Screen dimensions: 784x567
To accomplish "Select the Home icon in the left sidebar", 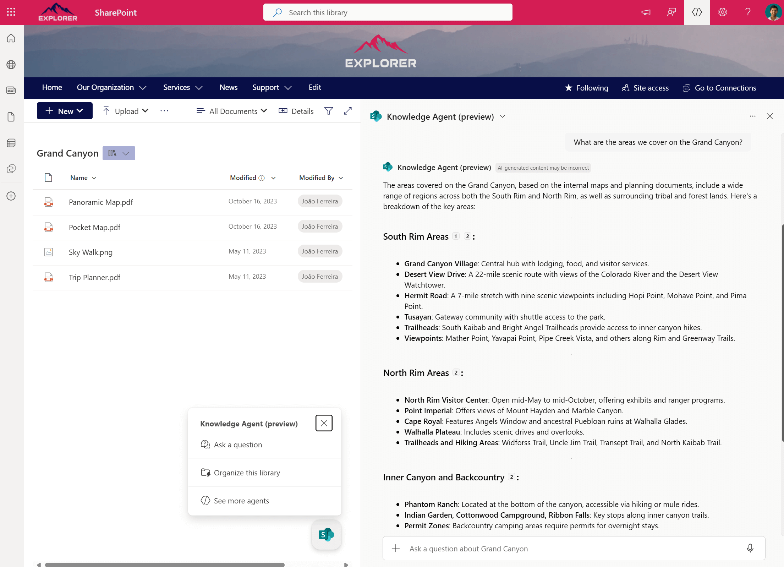I will [11, 38].
